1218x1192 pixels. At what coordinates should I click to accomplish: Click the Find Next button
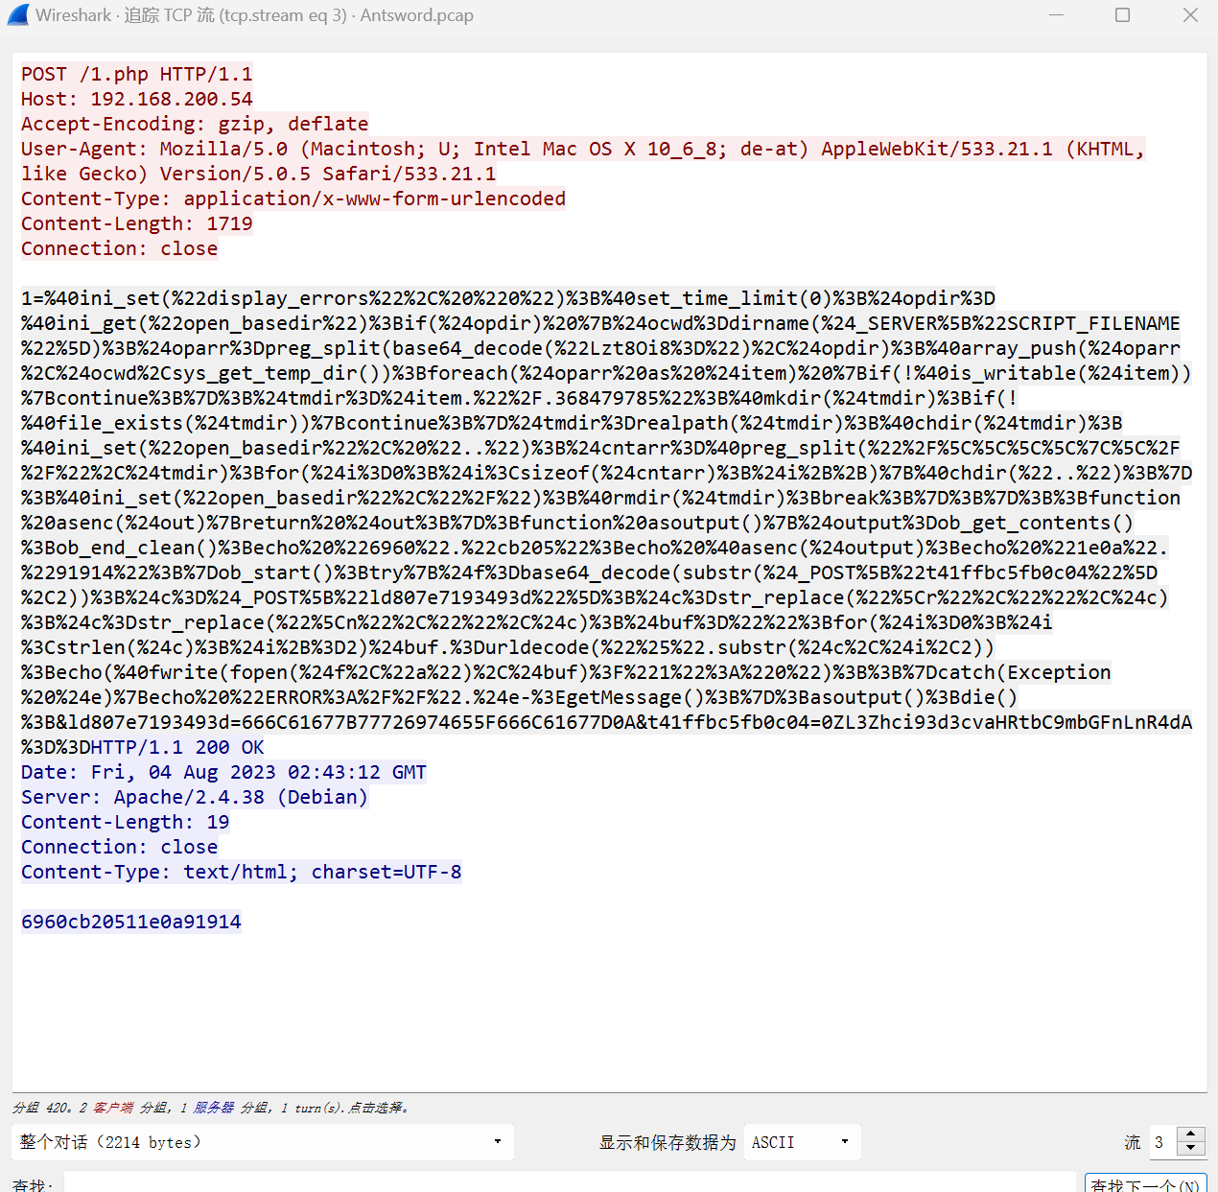1145,1183
